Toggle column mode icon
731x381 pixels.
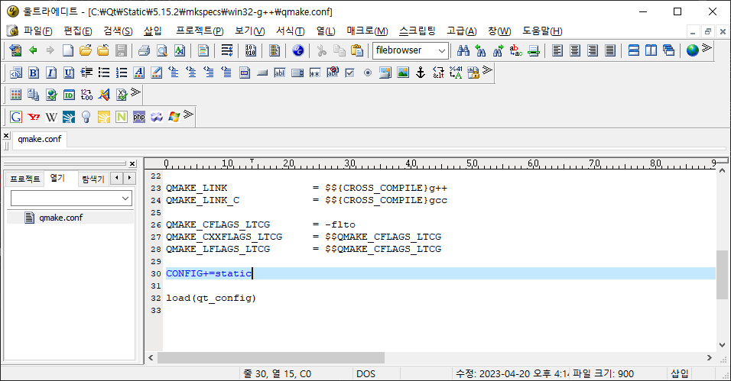click(274, 50)
